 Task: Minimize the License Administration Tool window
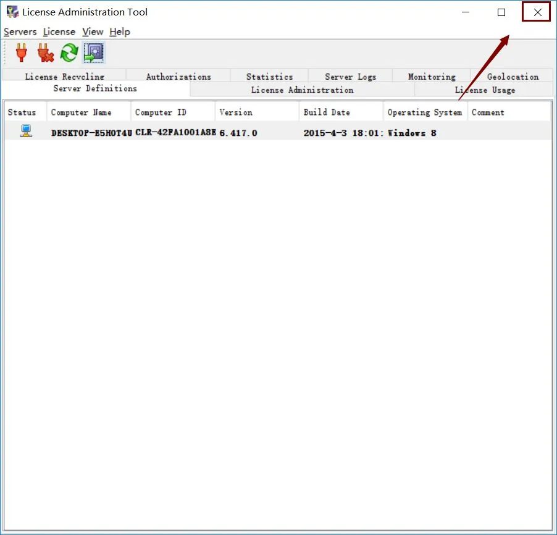tap(466, 12)
